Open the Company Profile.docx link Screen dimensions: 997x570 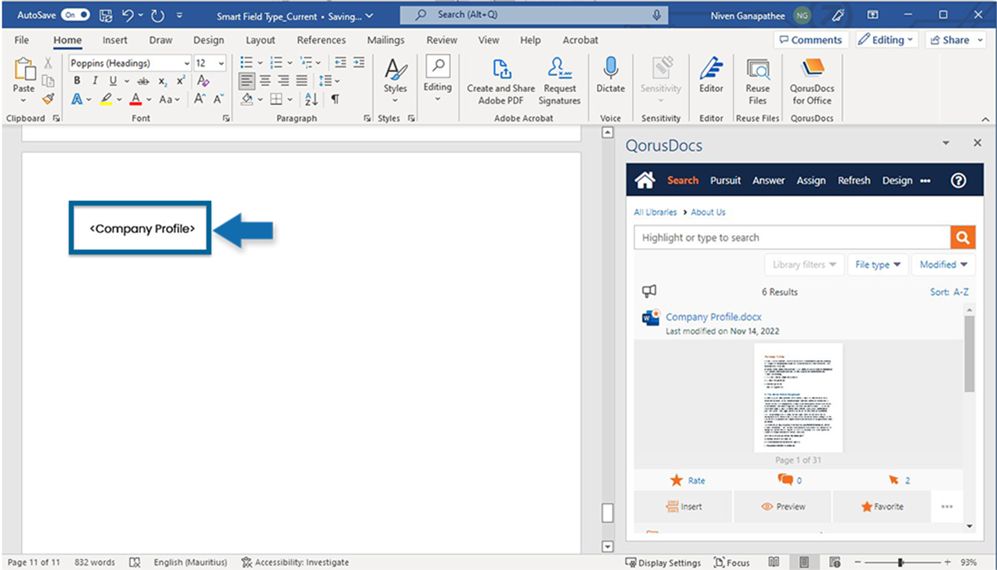(x=713, y=317)
